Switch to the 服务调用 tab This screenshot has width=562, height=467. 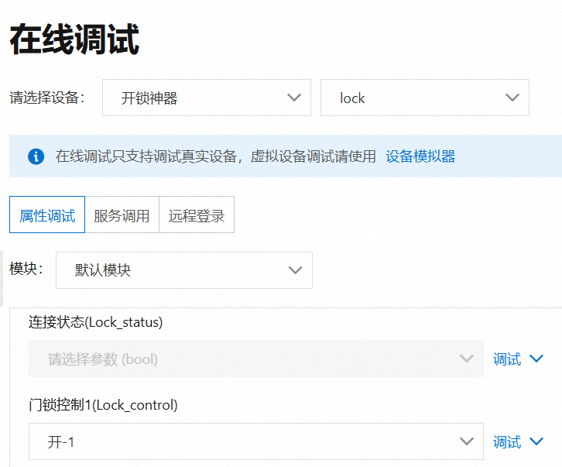[122, 215]
